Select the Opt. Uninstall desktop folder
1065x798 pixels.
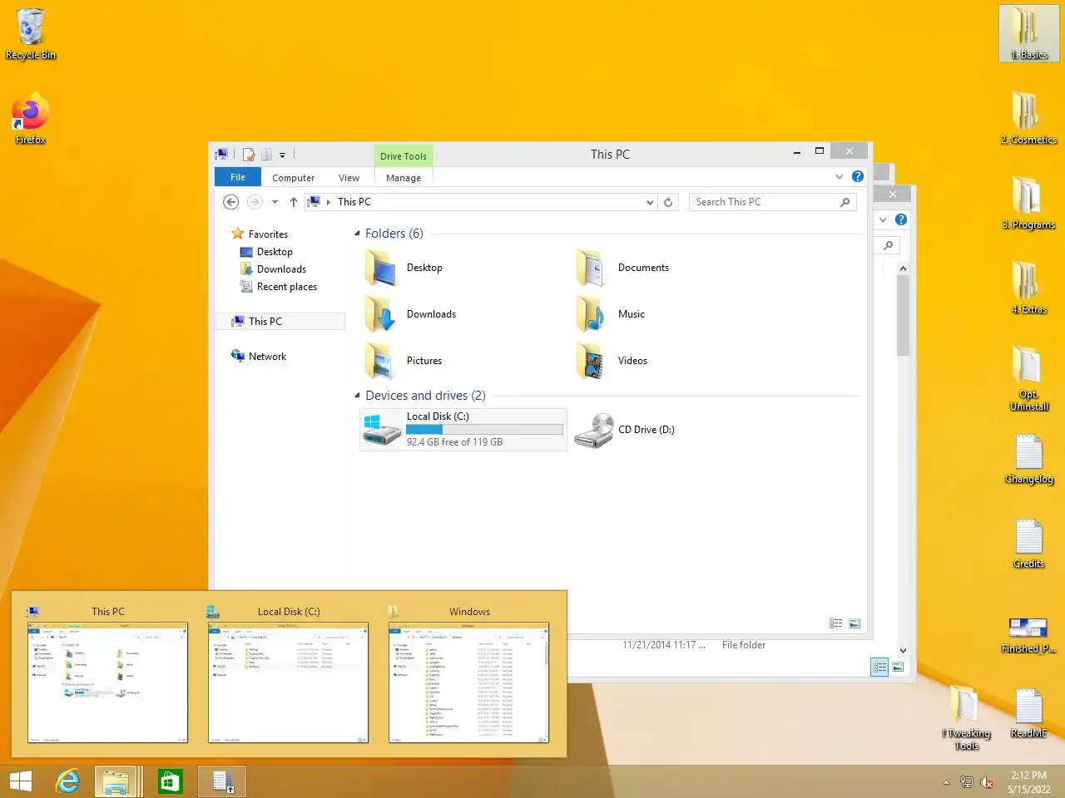pyautogui.click(x=1029, y=378)
